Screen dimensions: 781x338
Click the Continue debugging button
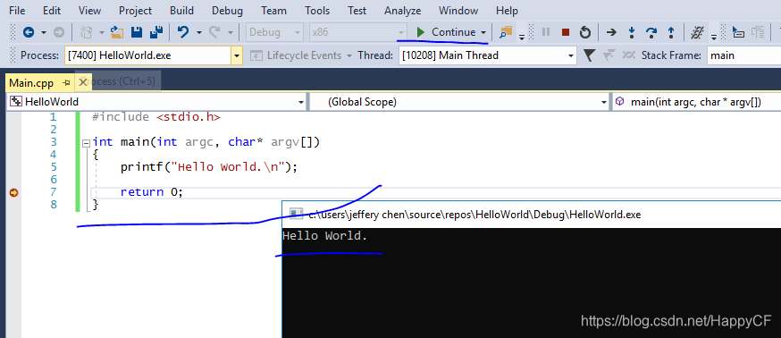click(446, 32)
